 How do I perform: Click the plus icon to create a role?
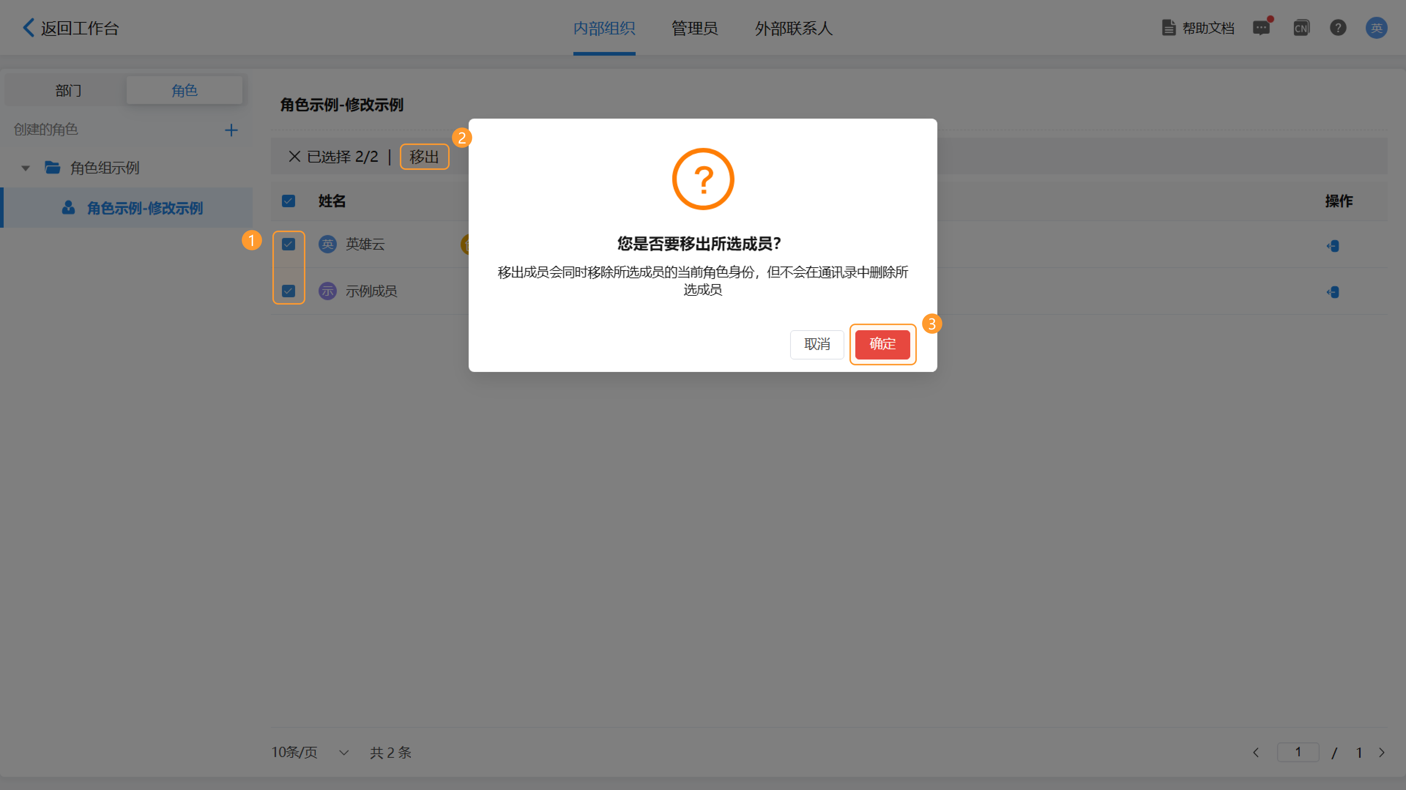pos(231,130)
